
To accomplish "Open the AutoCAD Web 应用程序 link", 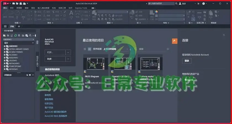I will coord(56,116).
